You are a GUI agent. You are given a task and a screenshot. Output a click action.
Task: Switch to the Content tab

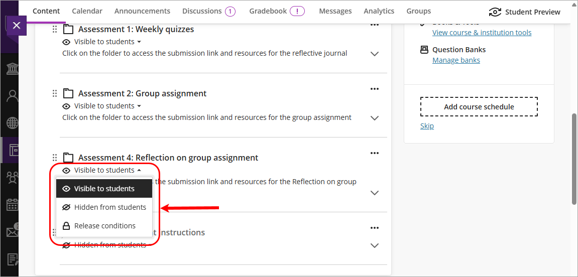[x=46, y=11]
